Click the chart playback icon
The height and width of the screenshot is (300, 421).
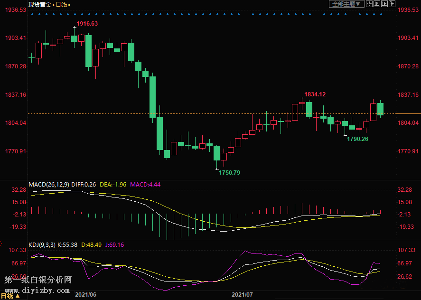[x=384, y=4]
